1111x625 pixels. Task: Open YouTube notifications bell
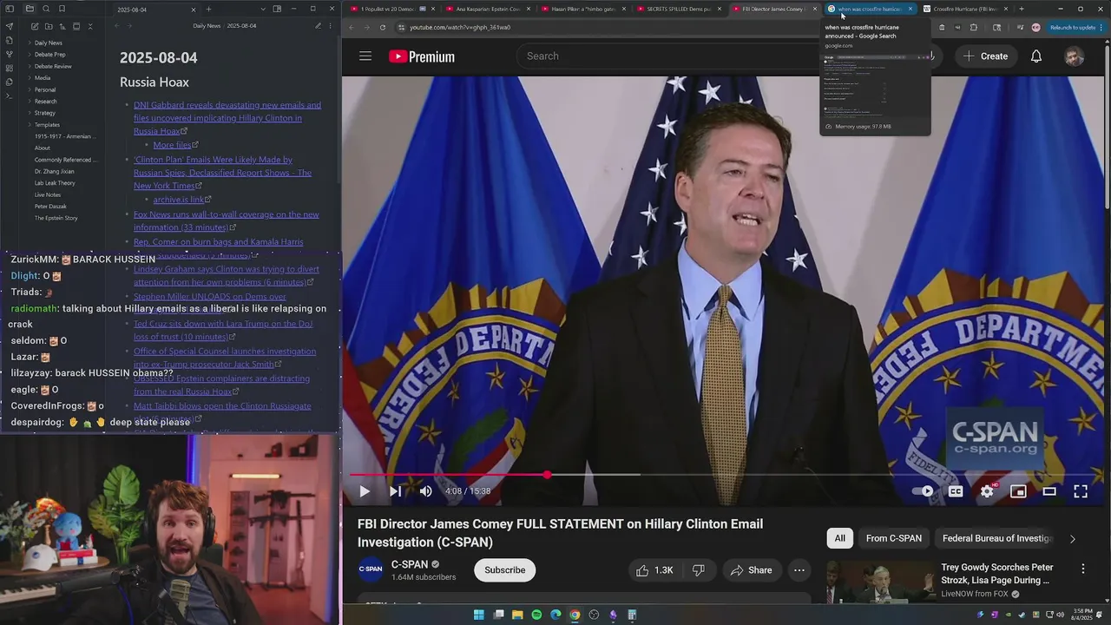1036,56
